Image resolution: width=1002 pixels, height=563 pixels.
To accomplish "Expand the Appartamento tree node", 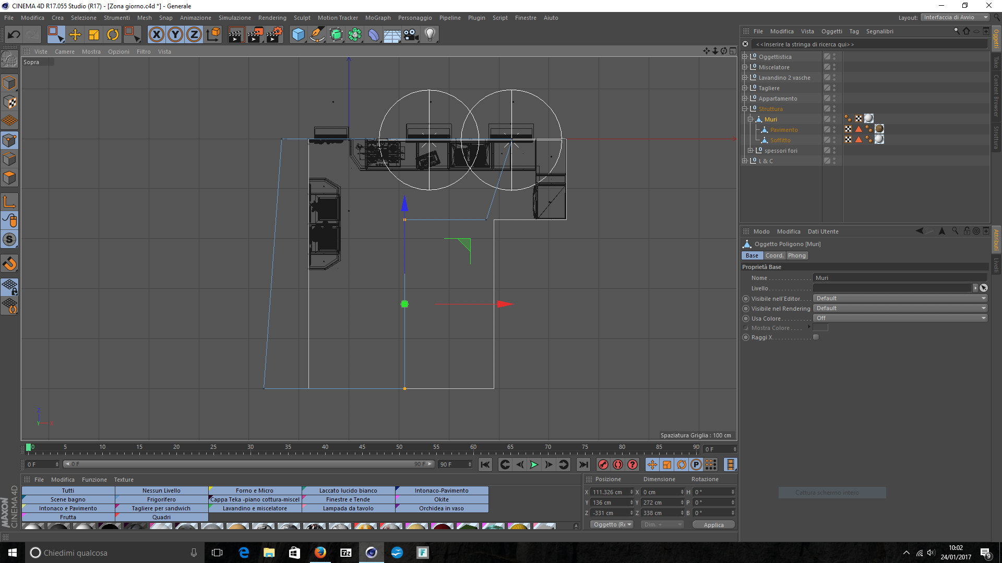I will 745,98.
